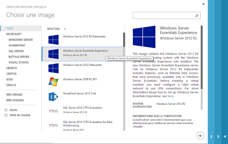Click the Windows Server 2008 R2 SP1 flag logo
The image size is (228, 144).
54,82
